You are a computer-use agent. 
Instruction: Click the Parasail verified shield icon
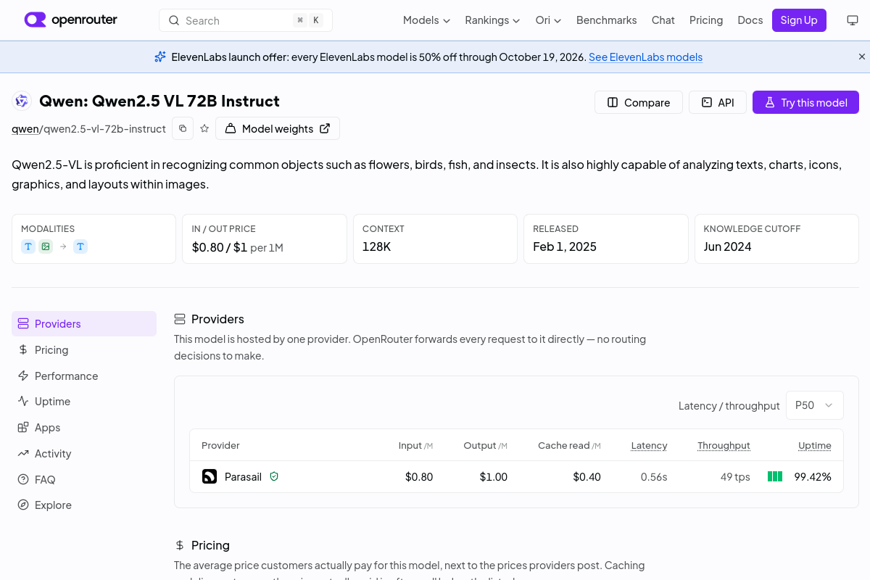coord(274,476)
